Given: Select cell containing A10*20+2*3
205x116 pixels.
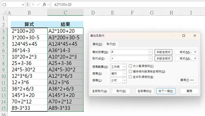Looking at the screenshot, I should click(65, 57).
